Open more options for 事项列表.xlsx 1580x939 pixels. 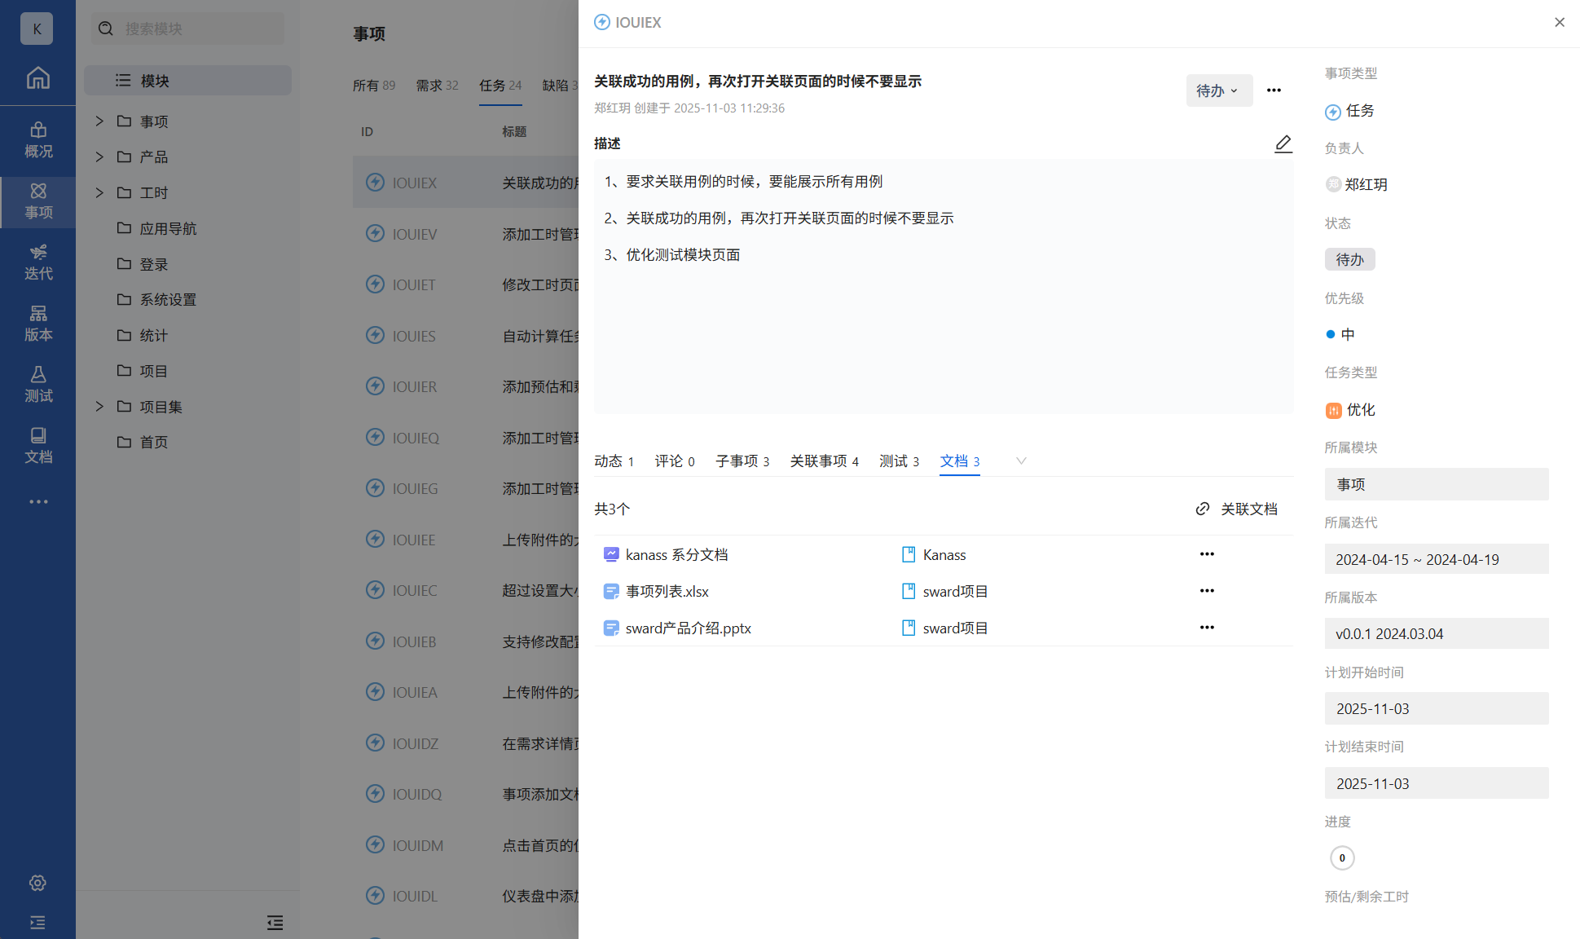[1207, 591]
